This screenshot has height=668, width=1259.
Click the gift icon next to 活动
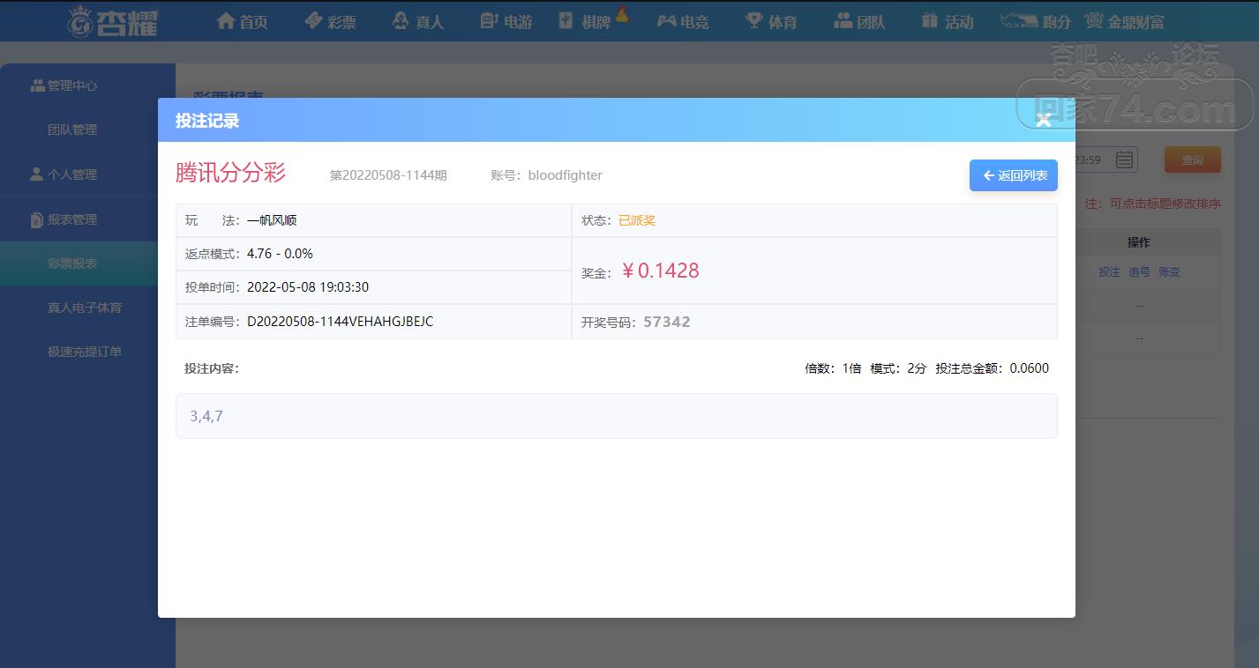pos(929,20)
